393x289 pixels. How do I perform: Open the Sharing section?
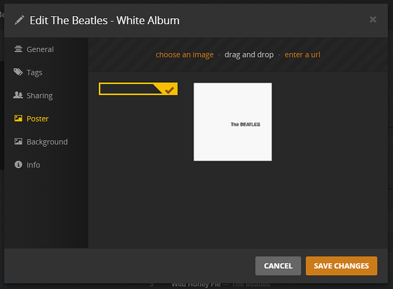pyautogui.click(x=39, y=95)
